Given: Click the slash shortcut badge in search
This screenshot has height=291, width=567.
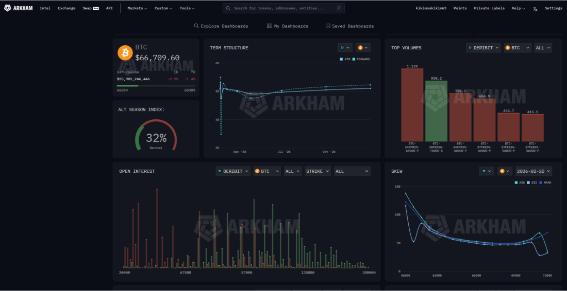Looking at the screenshot, I should 339,8.
